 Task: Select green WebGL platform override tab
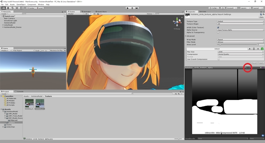[262, 49]
